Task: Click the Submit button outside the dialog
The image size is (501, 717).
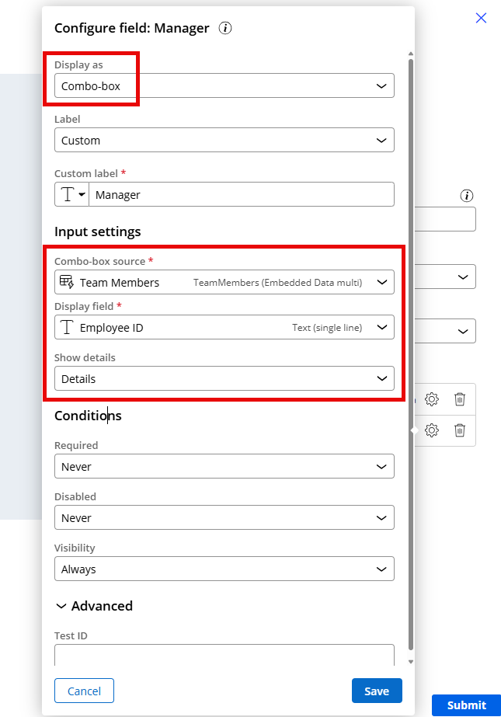Action: tap(466, 705)
